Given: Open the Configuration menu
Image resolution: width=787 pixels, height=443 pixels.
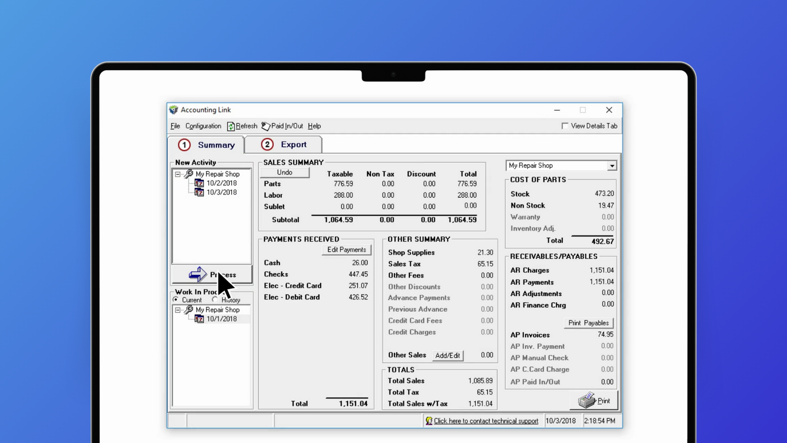Looking at the screenshot, I should point(203,126).
